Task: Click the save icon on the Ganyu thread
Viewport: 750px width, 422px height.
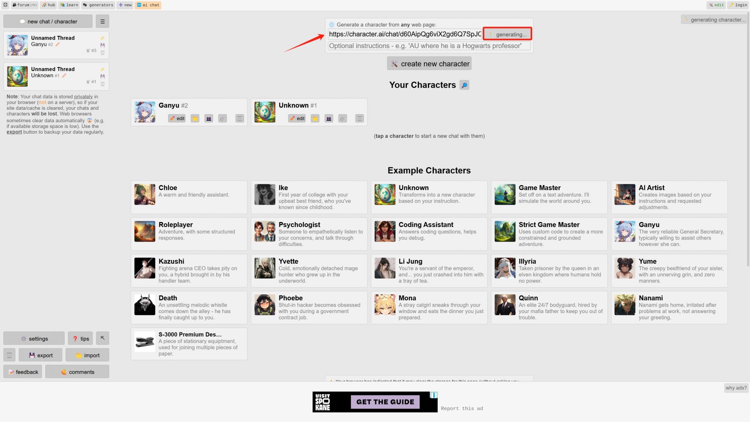Action: coord(102,45)
